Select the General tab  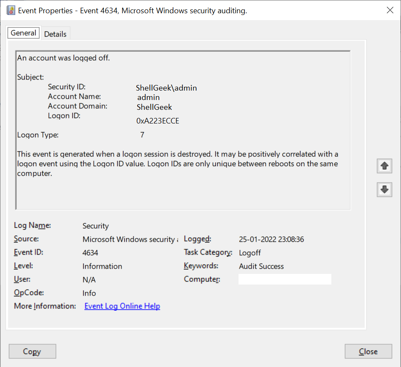tap(23, 33)
